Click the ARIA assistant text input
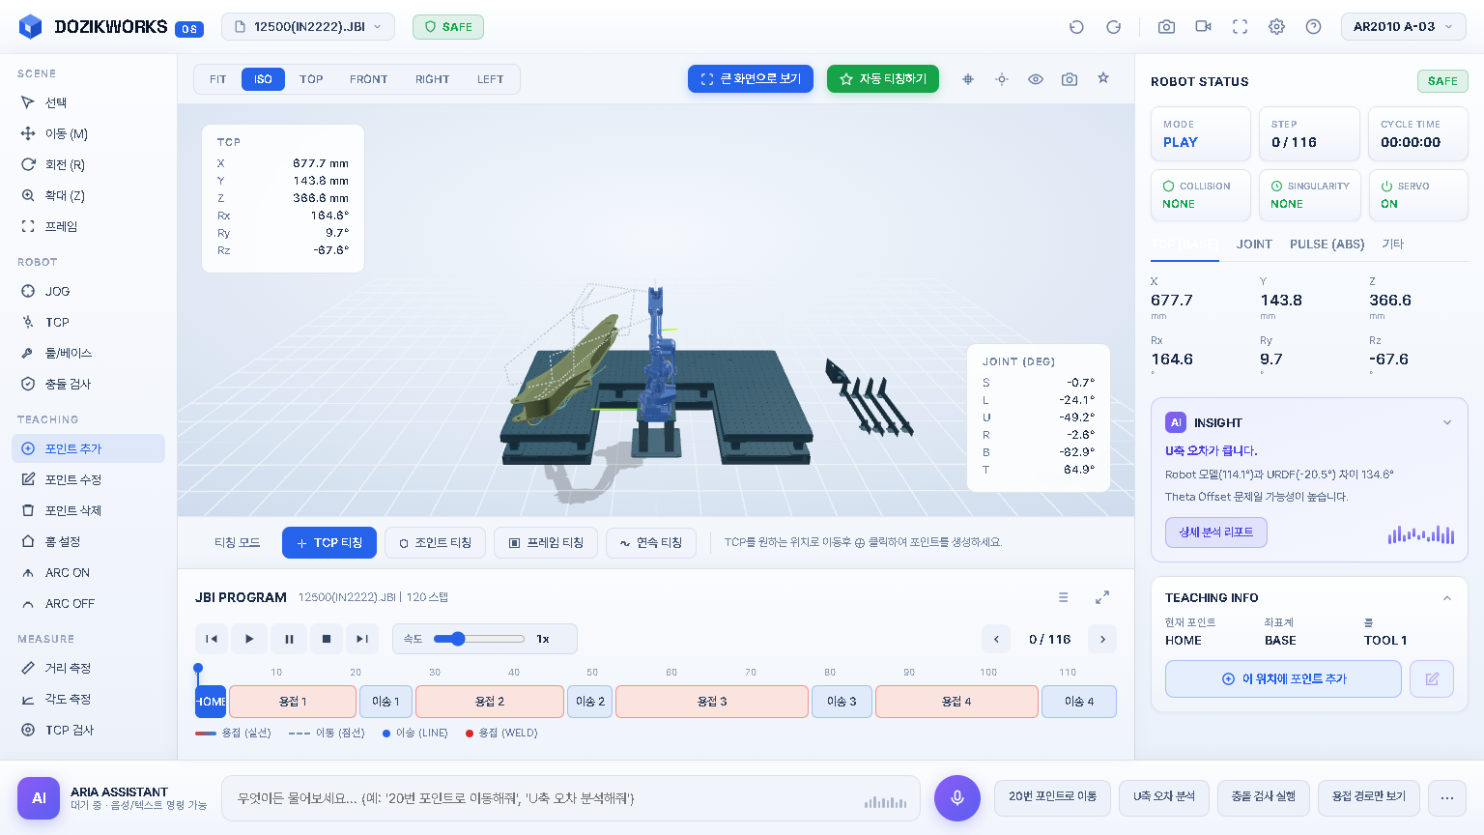The height and width of the screenshot is (835, 1484). click(x=570, y=798)
